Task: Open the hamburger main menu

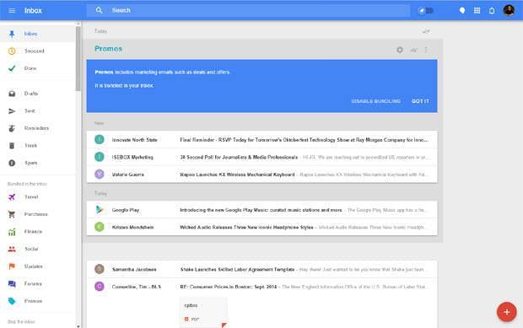Action: pyautogui.click(x=12, y=11)
